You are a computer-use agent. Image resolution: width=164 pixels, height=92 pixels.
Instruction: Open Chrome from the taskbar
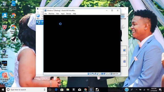coord(85,90)
